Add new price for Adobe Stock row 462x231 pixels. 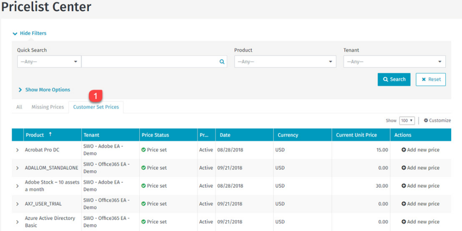(x=420, y=186)
